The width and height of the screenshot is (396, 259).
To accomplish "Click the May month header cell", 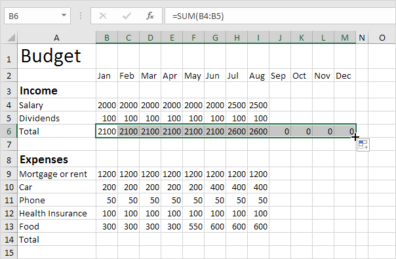I will (193, 75).
